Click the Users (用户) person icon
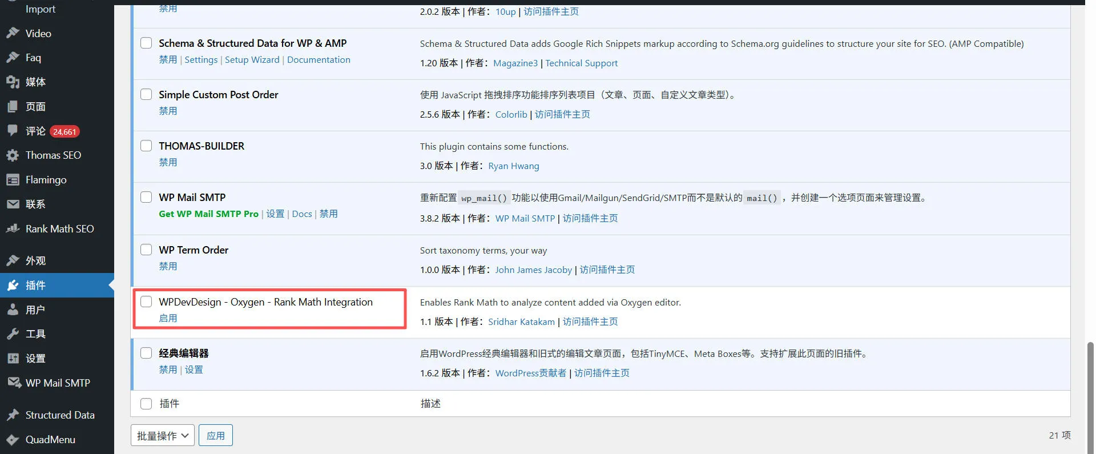Screen dimensions: 1096x454 click(13, 310)
